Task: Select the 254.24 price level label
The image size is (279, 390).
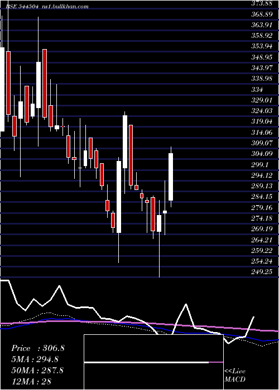Action: 262,261
